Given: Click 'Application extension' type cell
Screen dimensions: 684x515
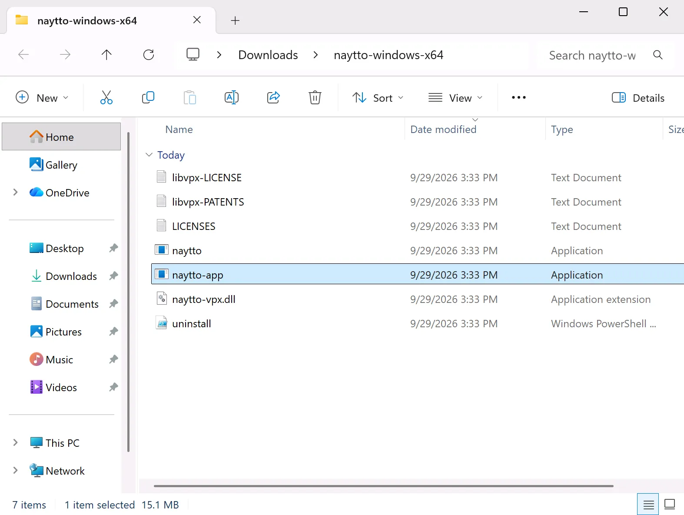Looking at the screenshot, I should click(601, 299).
